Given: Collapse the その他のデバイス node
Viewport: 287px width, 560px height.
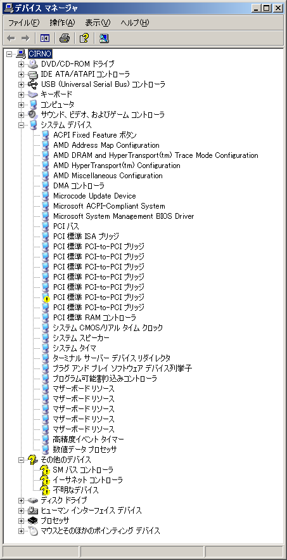Looking at the screenshot, I should (22, 460).
